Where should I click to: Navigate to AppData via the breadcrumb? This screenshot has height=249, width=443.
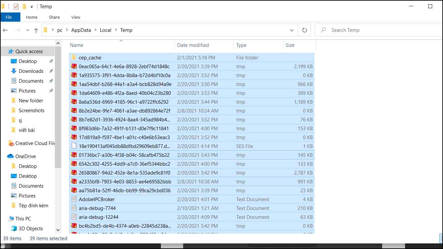(81, 30)
